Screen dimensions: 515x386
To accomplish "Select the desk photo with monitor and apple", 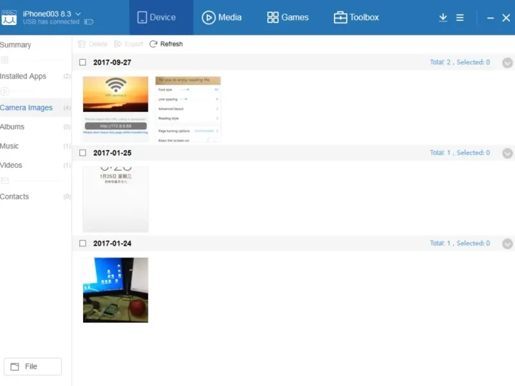I will [x=116, y=290].
